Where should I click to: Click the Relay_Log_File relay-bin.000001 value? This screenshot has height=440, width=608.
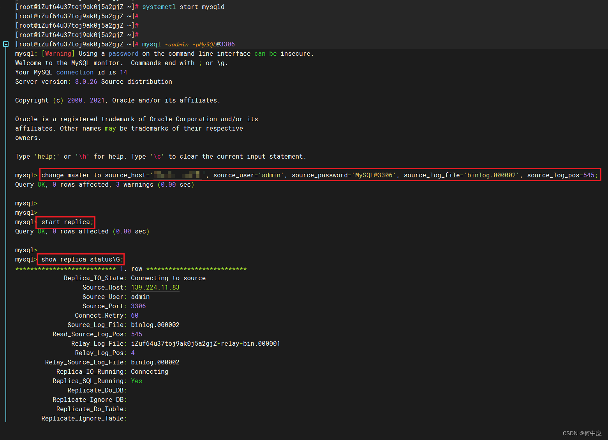click(205, 344)
